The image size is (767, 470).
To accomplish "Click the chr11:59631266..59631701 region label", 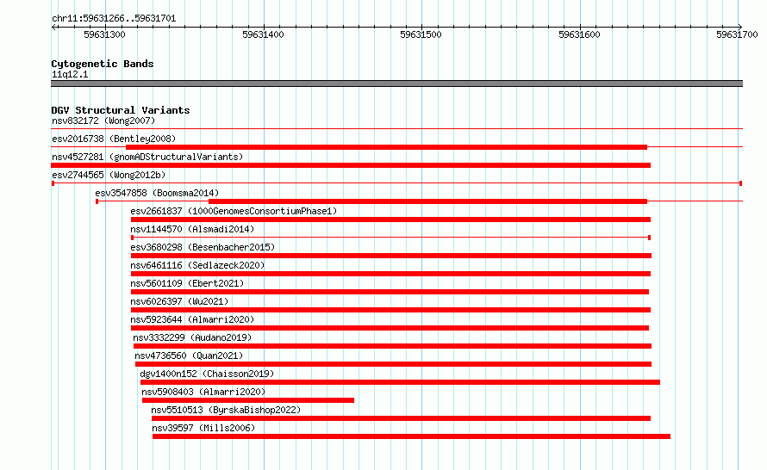I will pos(114,18).
